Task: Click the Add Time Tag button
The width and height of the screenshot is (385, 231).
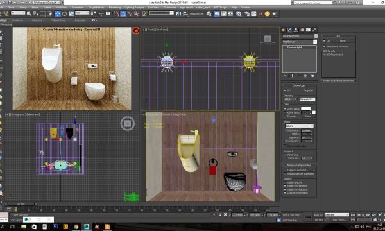Action: click(x=290, y=221)
